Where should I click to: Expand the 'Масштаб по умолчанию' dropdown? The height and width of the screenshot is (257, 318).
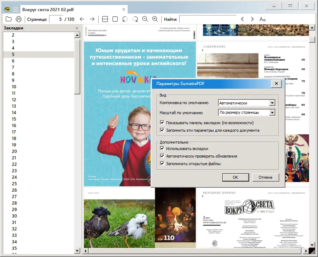[x=272, y=113]
